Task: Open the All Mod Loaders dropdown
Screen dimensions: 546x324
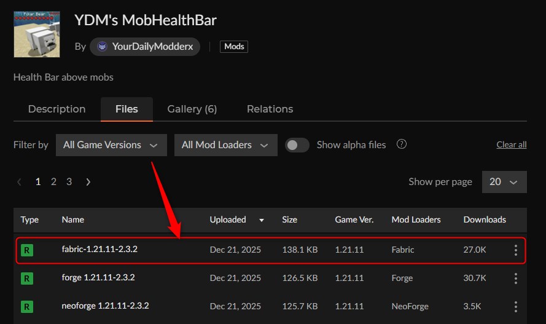Action: point(225,145)
